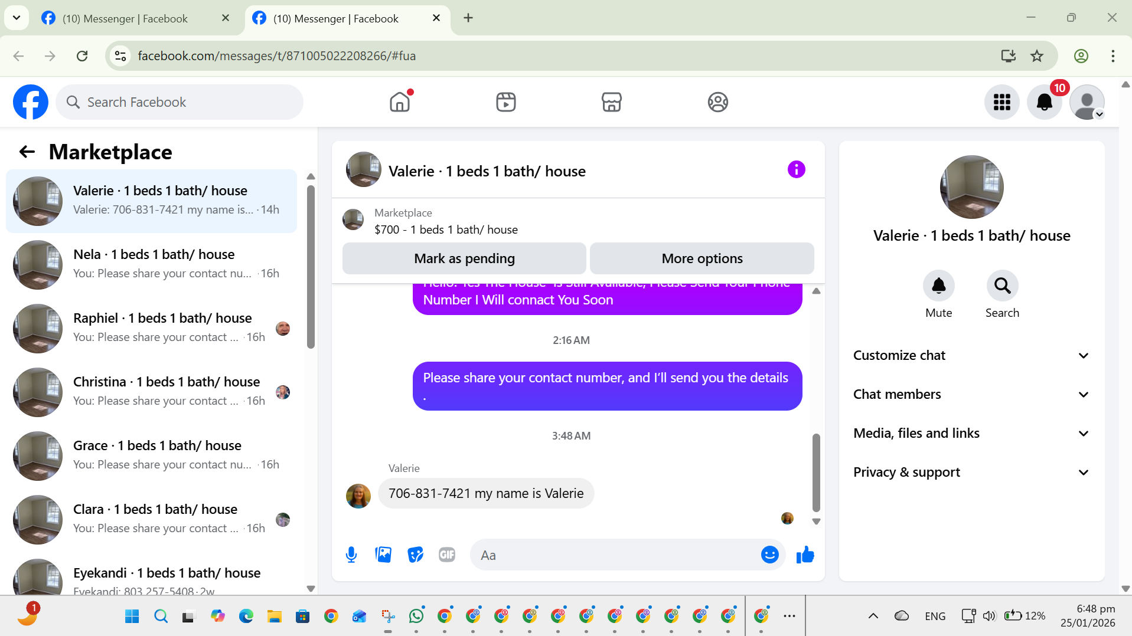Open the Raphiel conversation
This screenshot has height=636, width=1132.
pos(151,328)
